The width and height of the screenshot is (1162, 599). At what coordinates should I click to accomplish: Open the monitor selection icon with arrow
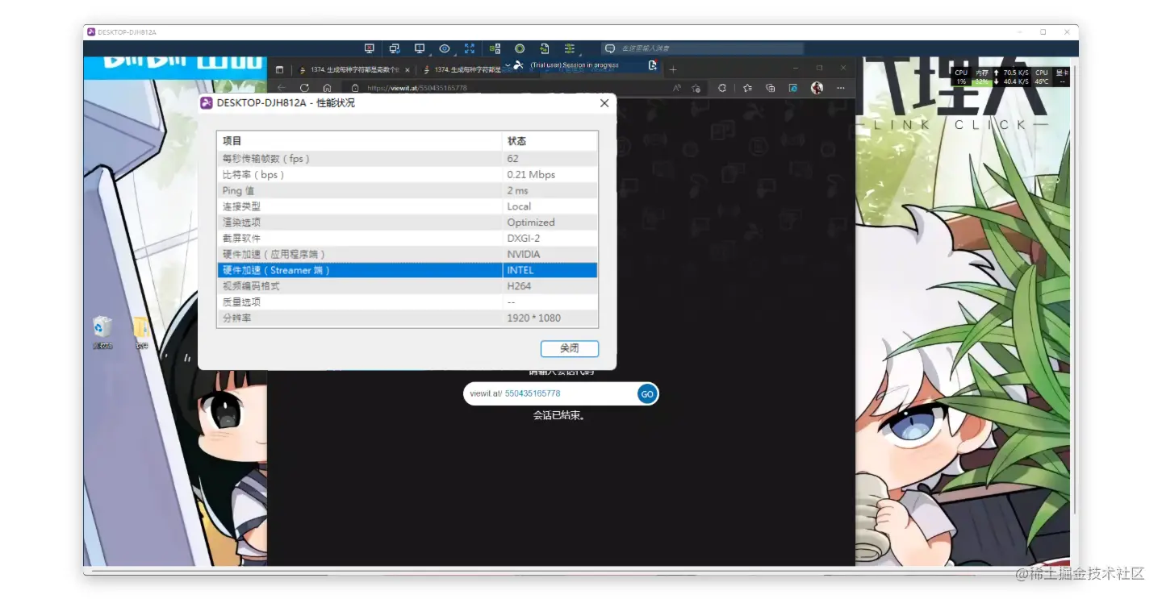pos(420,48)
